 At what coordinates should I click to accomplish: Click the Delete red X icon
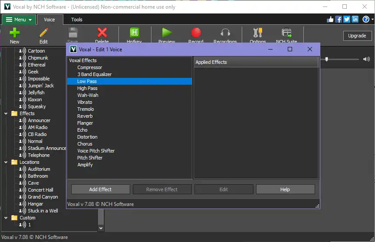[x=102, y=33]
